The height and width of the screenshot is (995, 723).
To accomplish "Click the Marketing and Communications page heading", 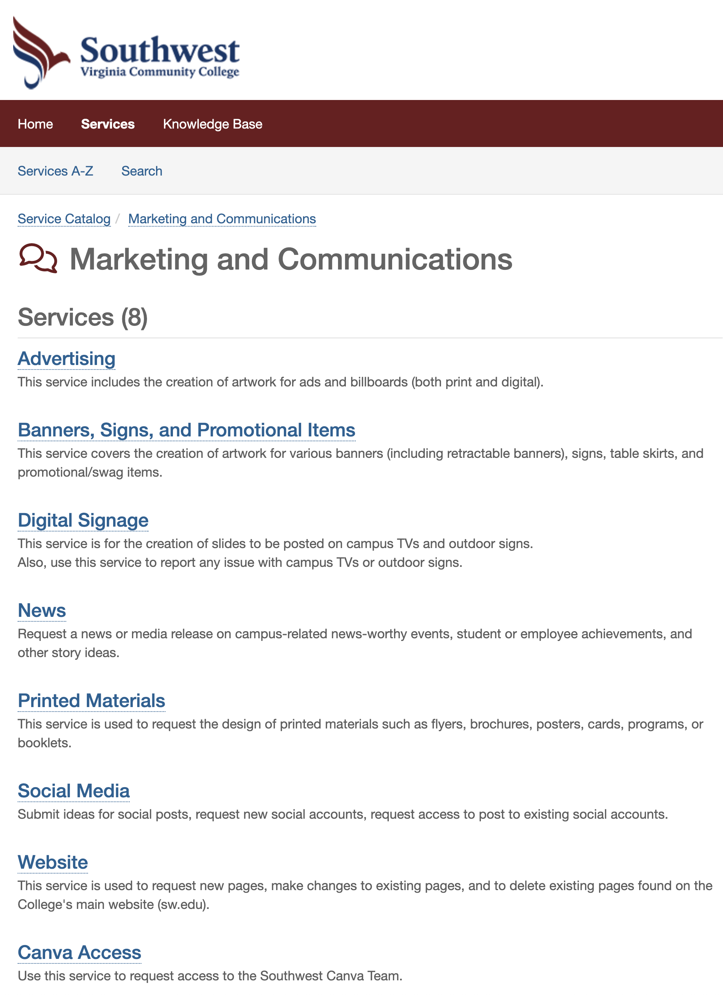I will point(291,259).
